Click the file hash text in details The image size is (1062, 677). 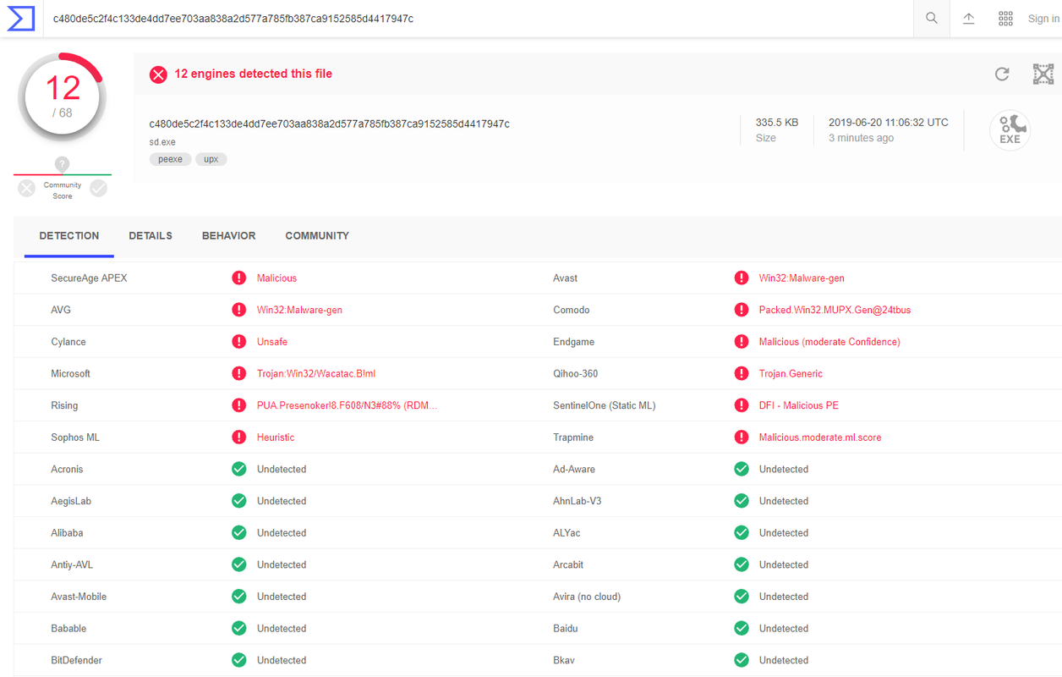pyautogui.click(x=329, y=124)
